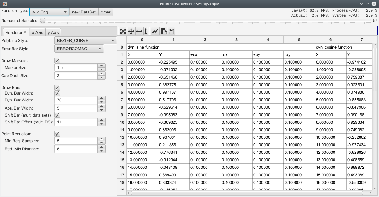379x197 pixels.
Task: Select the pan four-arrow move icon
Action: pyautogui.click(x=131, y=31)
